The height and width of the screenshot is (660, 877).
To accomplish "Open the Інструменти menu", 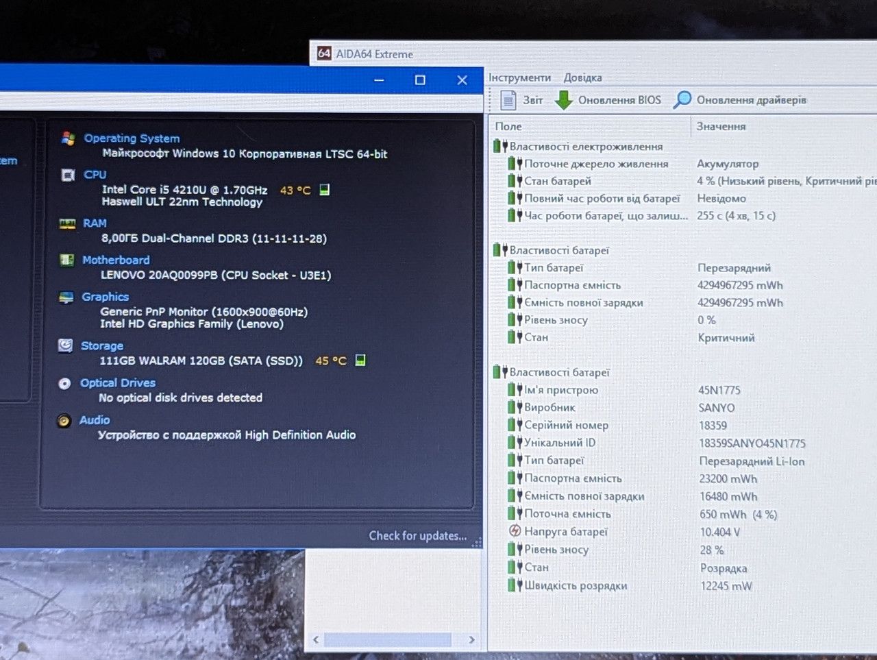I will coord(520,77).
